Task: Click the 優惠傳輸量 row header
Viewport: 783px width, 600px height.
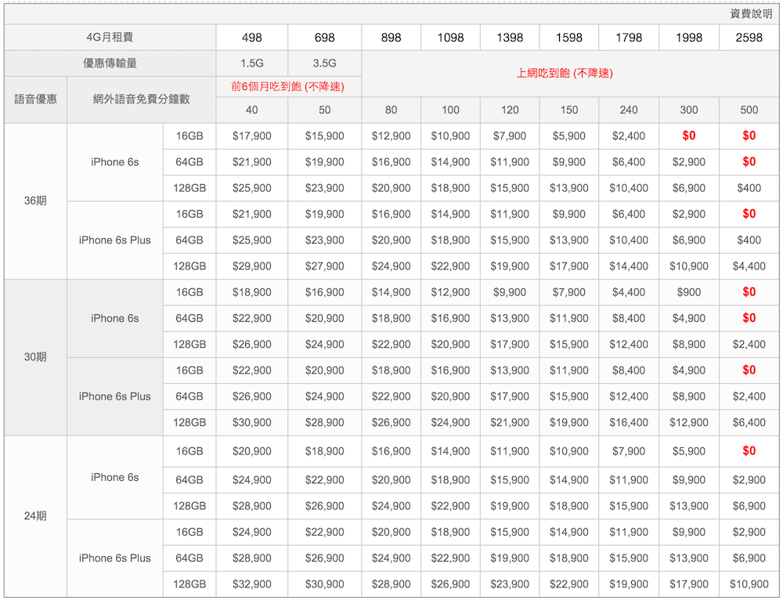Action: coord(110,63)
